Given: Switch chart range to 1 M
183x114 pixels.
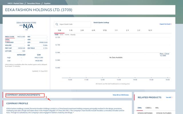Looking at the screenshot, I should (71, 30).
